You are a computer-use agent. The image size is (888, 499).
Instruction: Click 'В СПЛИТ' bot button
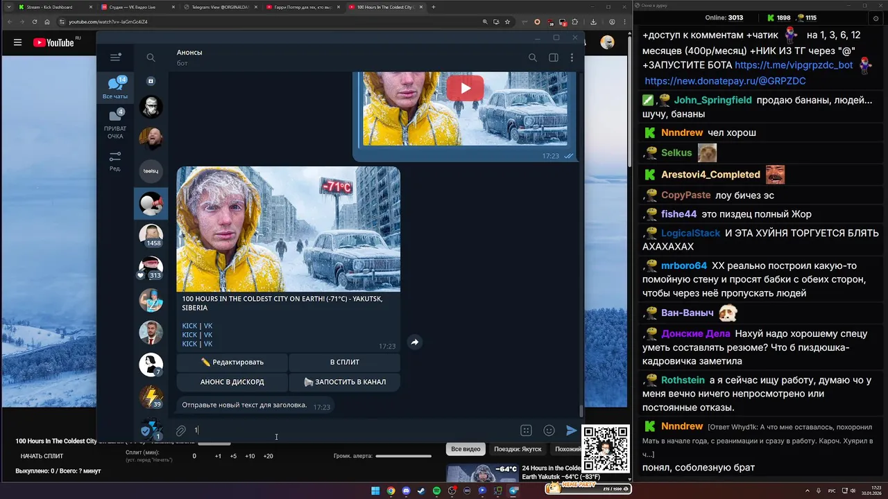(345, 362)
